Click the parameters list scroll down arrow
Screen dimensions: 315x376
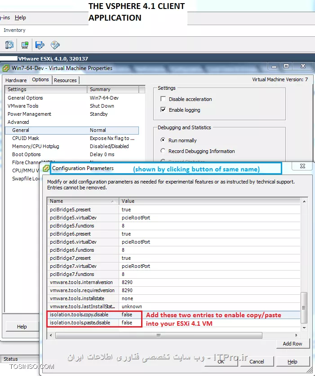304,328
